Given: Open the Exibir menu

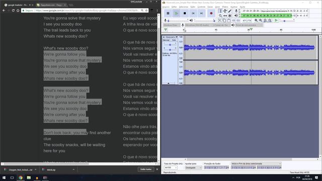Looking at the screenshot, I should click(193, 7).
